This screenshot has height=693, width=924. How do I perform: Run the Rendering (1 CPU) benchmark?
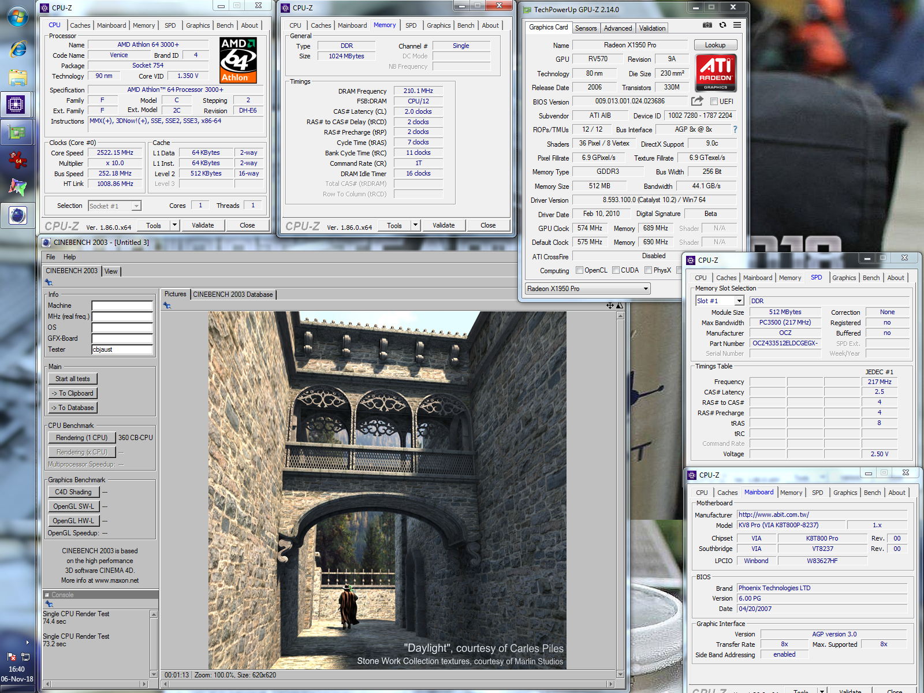point(81,438)
